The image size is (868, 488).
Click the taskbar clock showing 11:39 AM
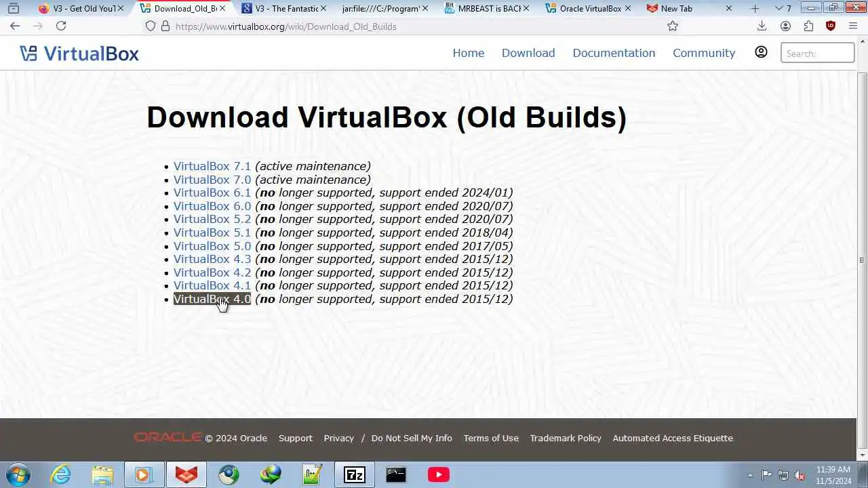coord(833,474)
